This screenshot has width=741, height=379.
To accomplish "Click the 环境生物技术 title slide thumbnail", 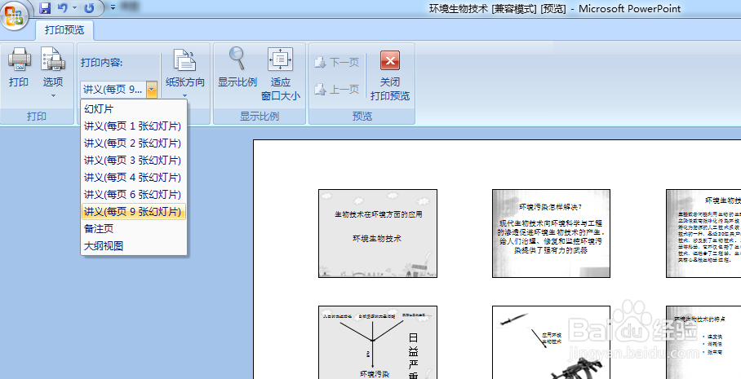I will coord(378,233).
